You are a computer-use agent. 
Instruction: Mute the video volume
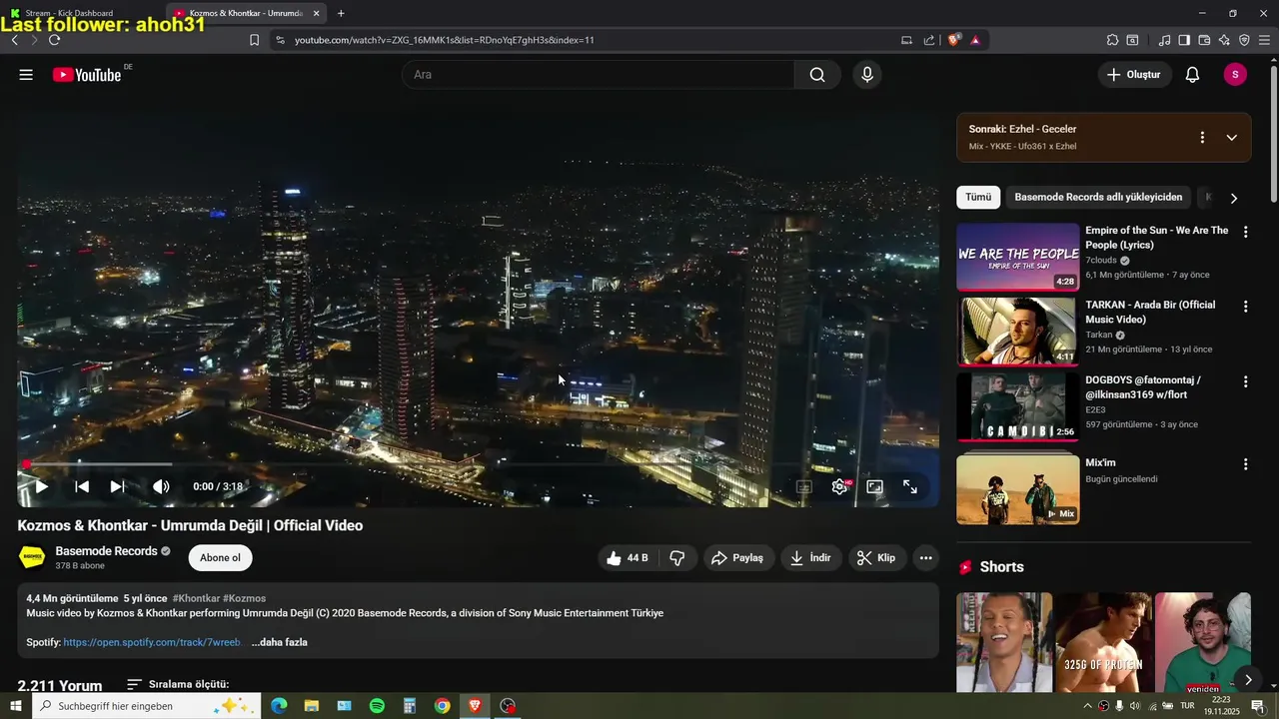[161, 486]
